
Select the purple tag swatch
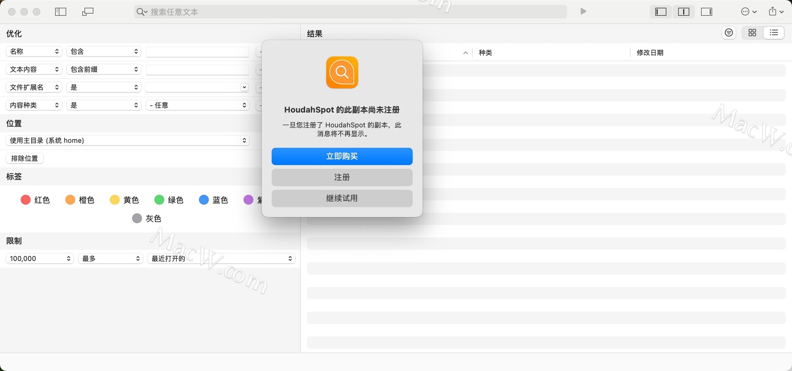click(248, 200)
